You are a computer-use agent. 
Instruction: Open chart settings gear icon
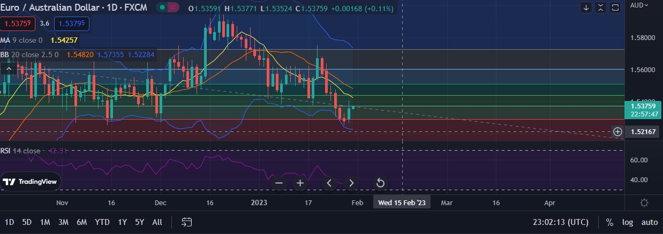(644, 202)
